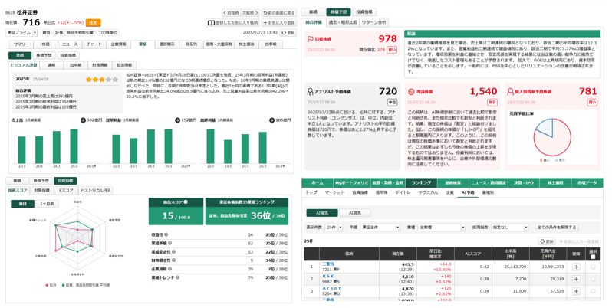This screenshot has height=308, width=612.
Task: Select the 銘柄検索 menu in green navigation
Action: (x=449, y=183)
